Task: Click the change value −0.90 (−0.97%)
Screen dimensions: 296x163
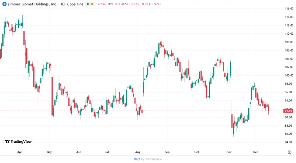Action: click(x=150, y=4)
